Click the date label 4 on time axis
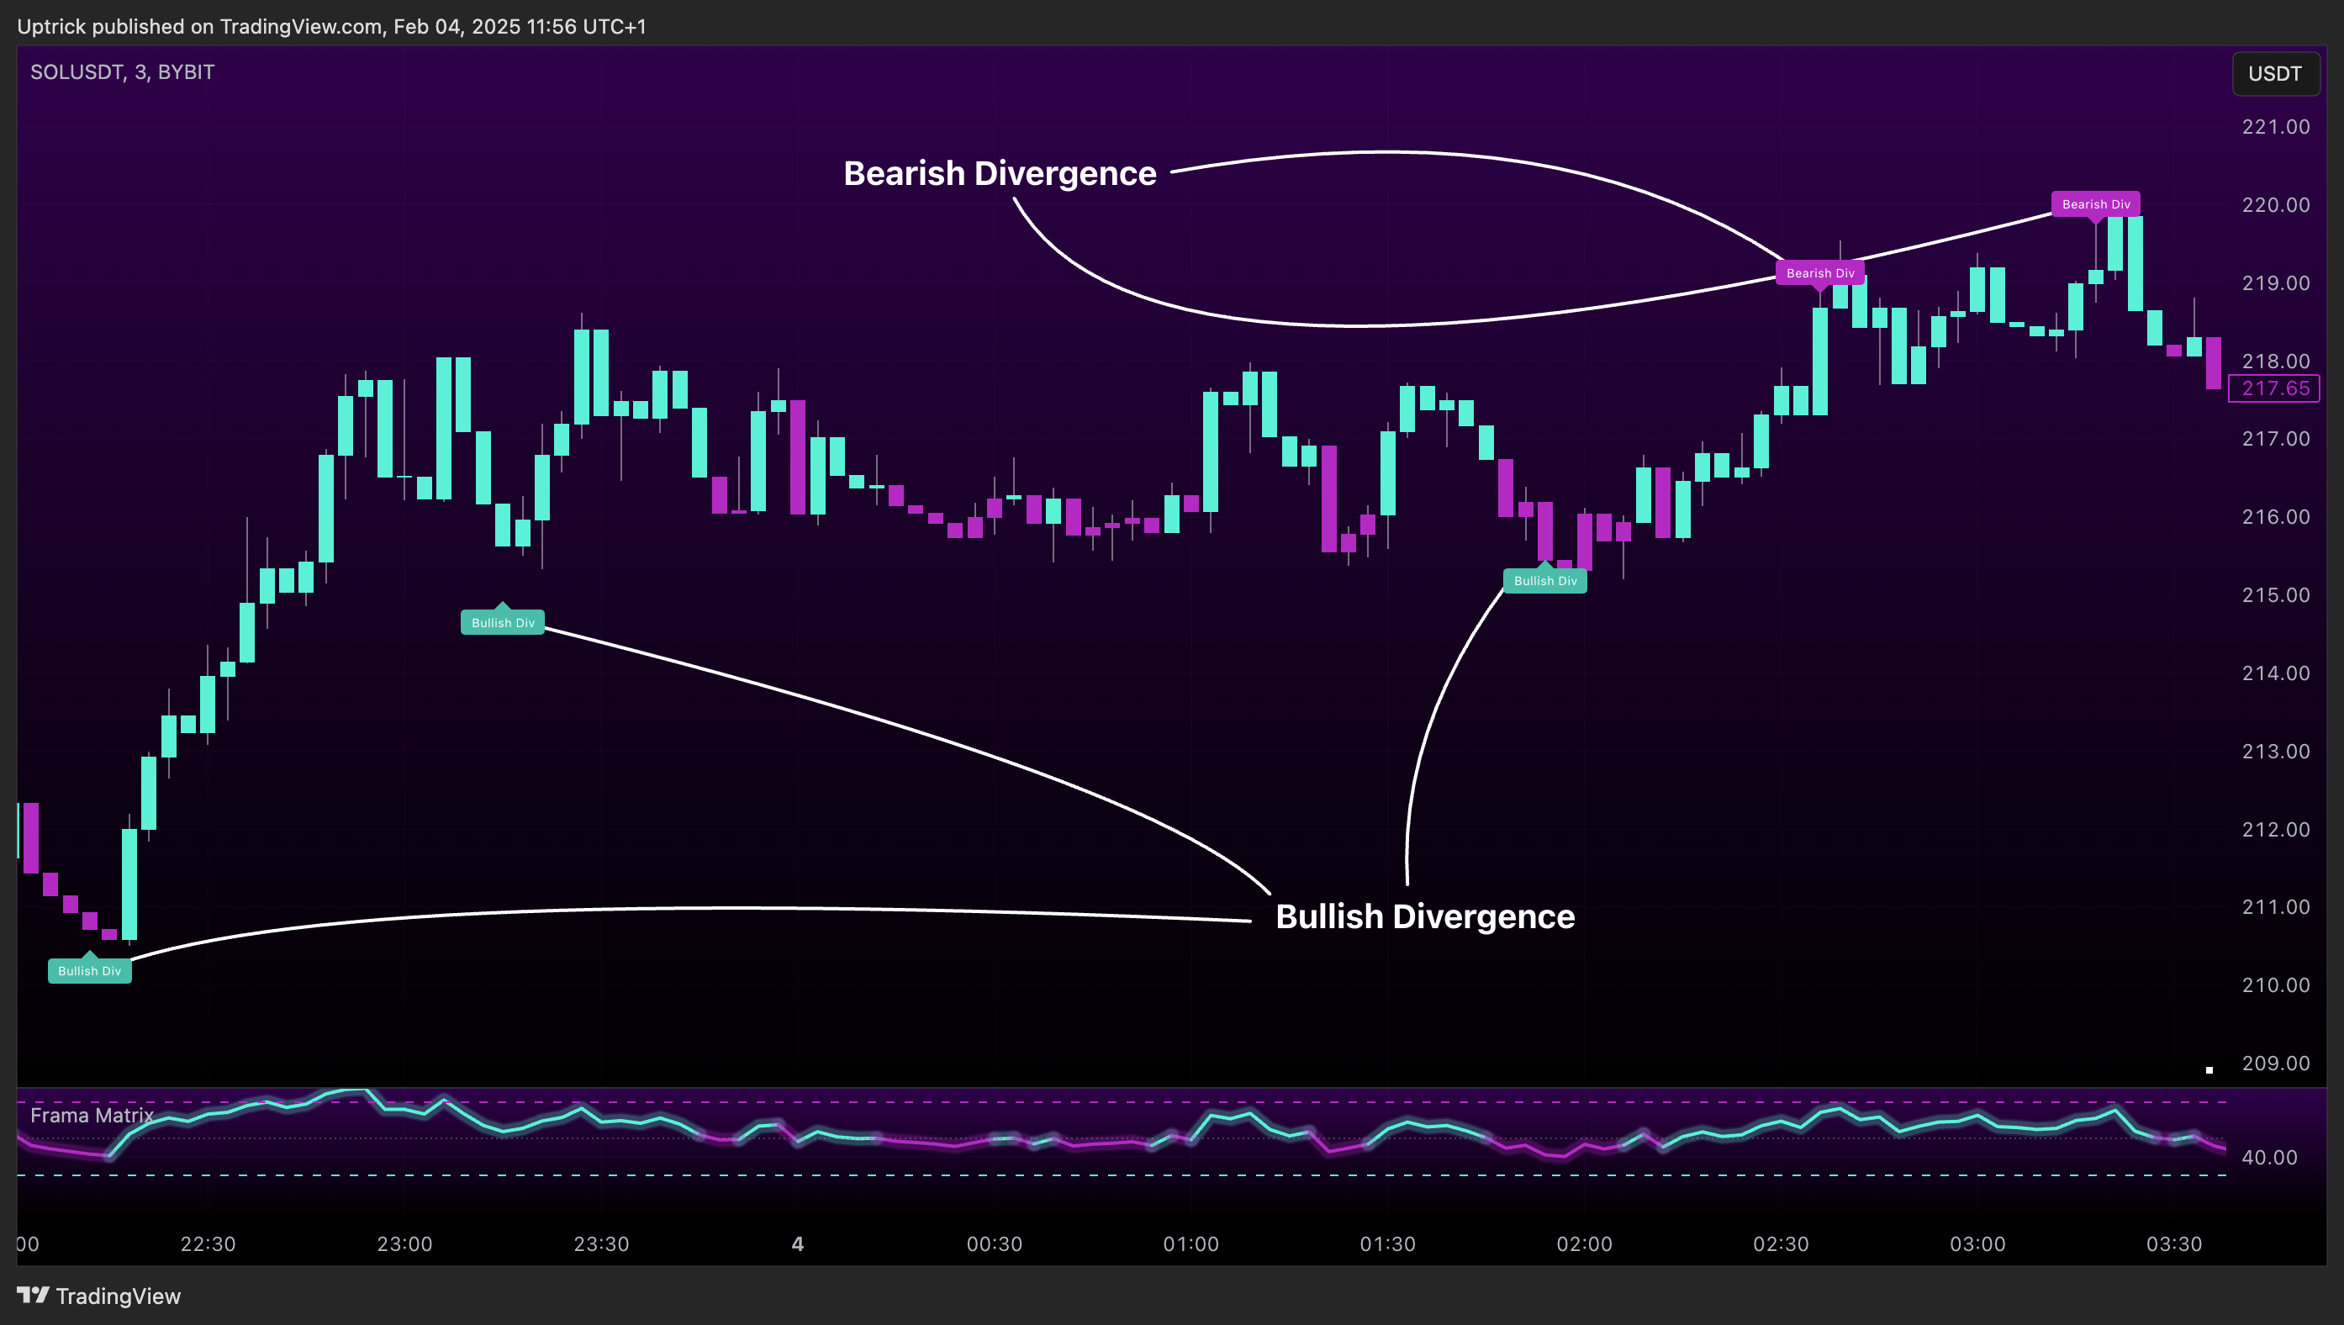Image resolution: width=2344 pixels, height=1325 pixels. (798, 1244)
